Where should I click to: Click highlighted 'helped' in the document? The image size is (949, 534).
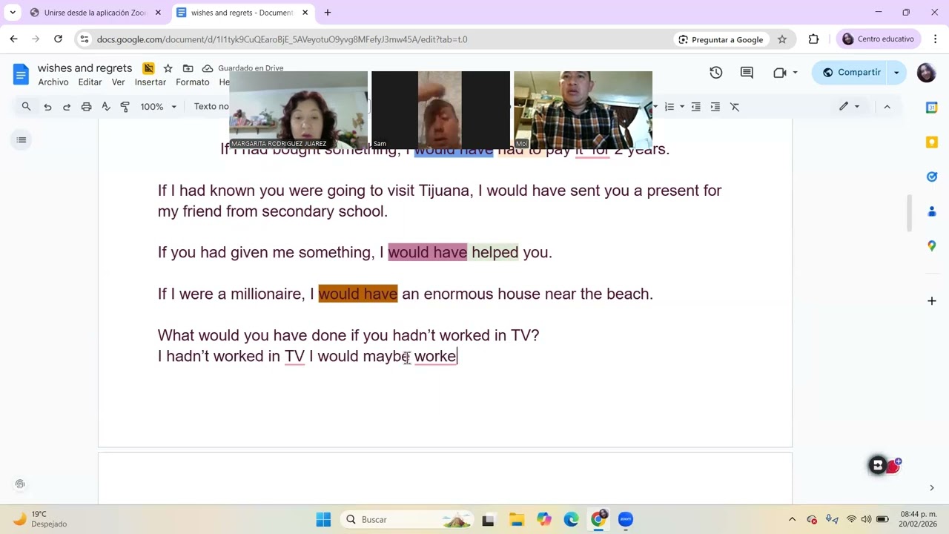(x=495, y=253)
